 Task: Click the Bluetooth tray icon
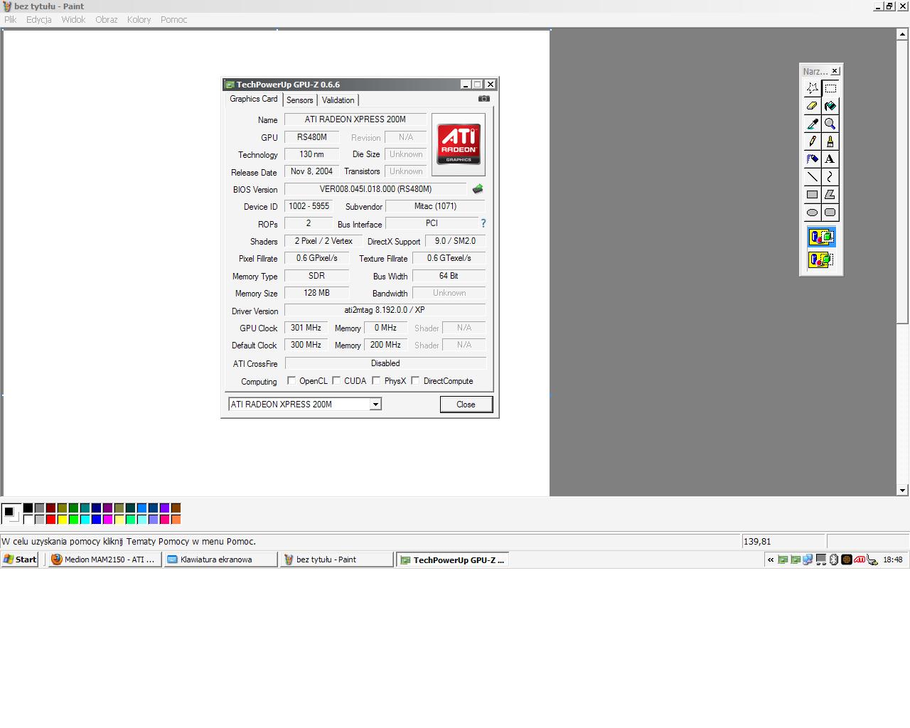point(835,560)
